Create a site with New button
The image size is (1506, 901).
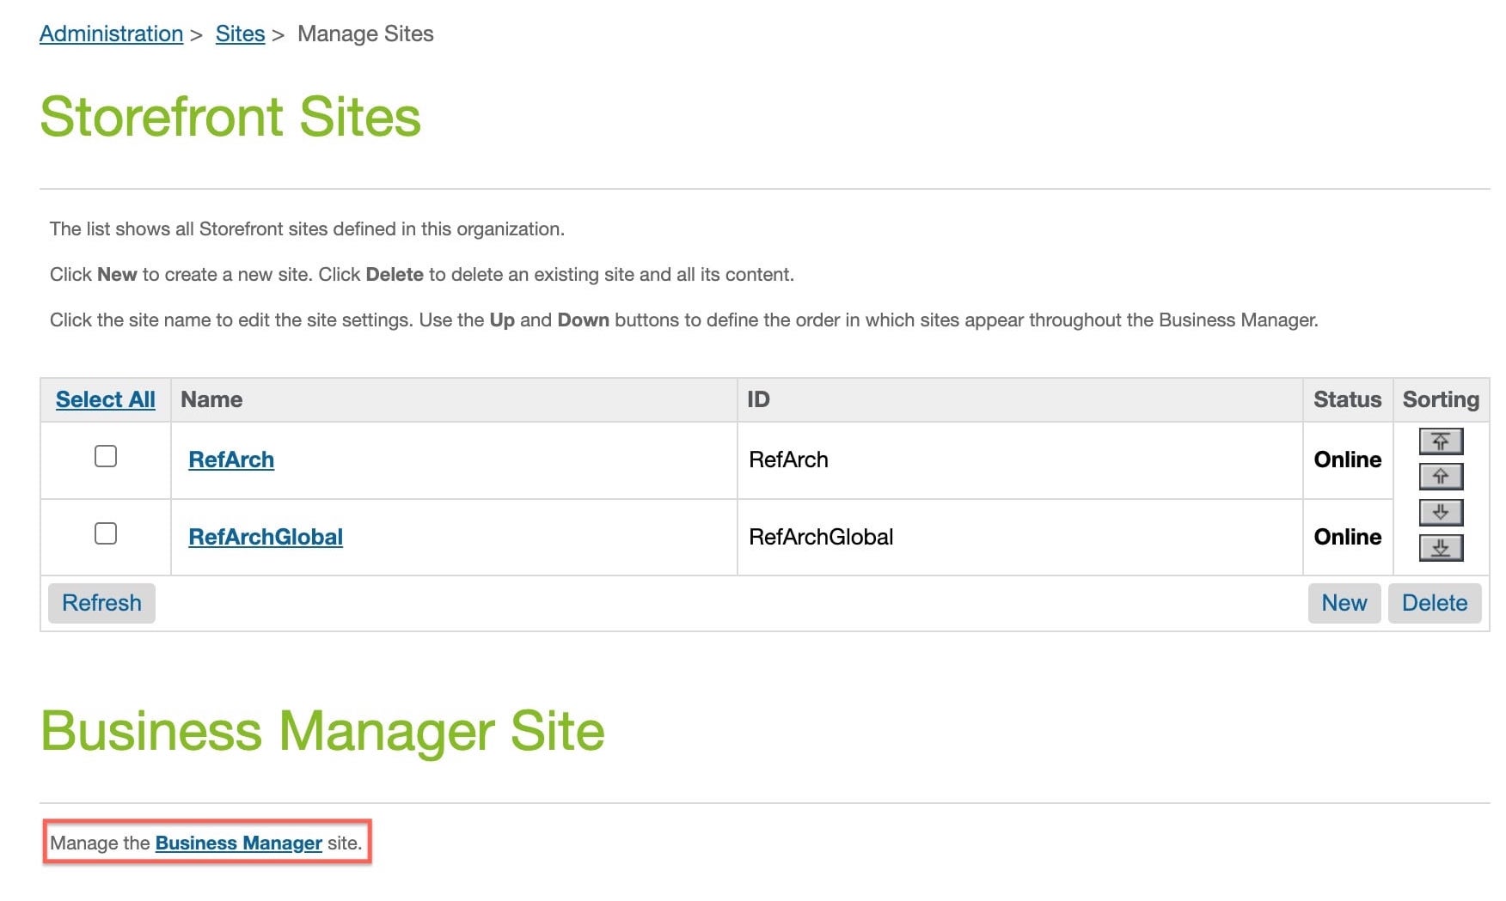coord(1344,603)
